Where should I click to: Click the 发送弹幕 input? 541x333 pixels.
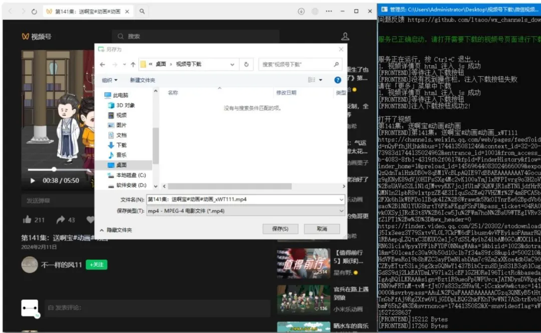tap(57, 201)
